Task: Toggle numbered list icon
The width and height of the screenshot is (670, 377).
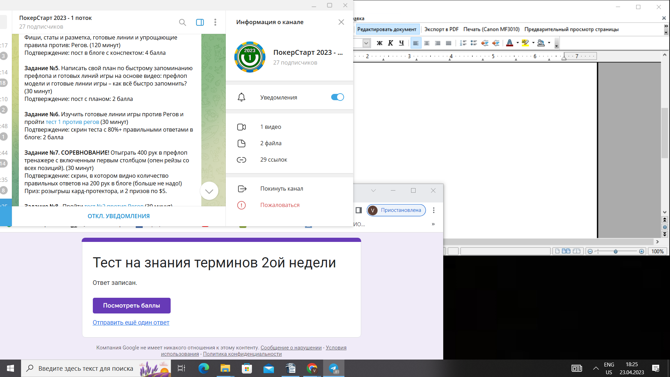Action: [463, 43]
